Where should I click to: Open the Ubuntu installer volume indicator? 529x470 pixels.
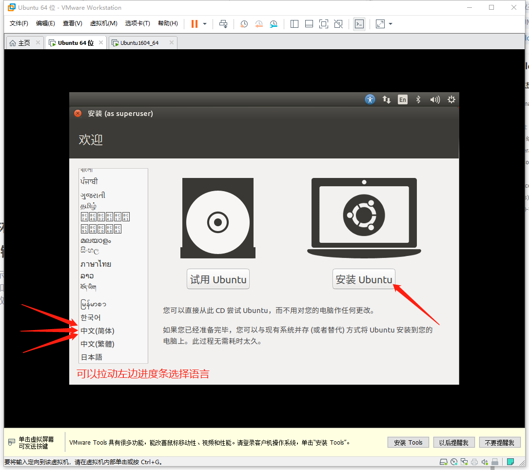pyautogui.click(x=434, y=99)
